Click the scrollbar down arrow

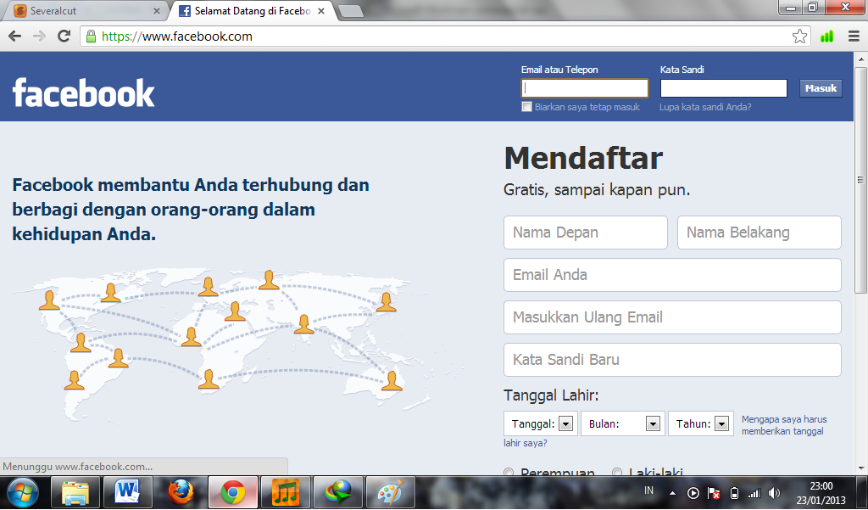861,468
